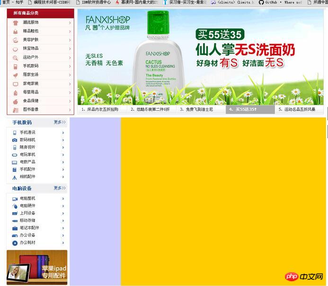This screenshot has width=328, height=286.
Task: Click the tripod icon beside 相机配件
Action: 15,177
